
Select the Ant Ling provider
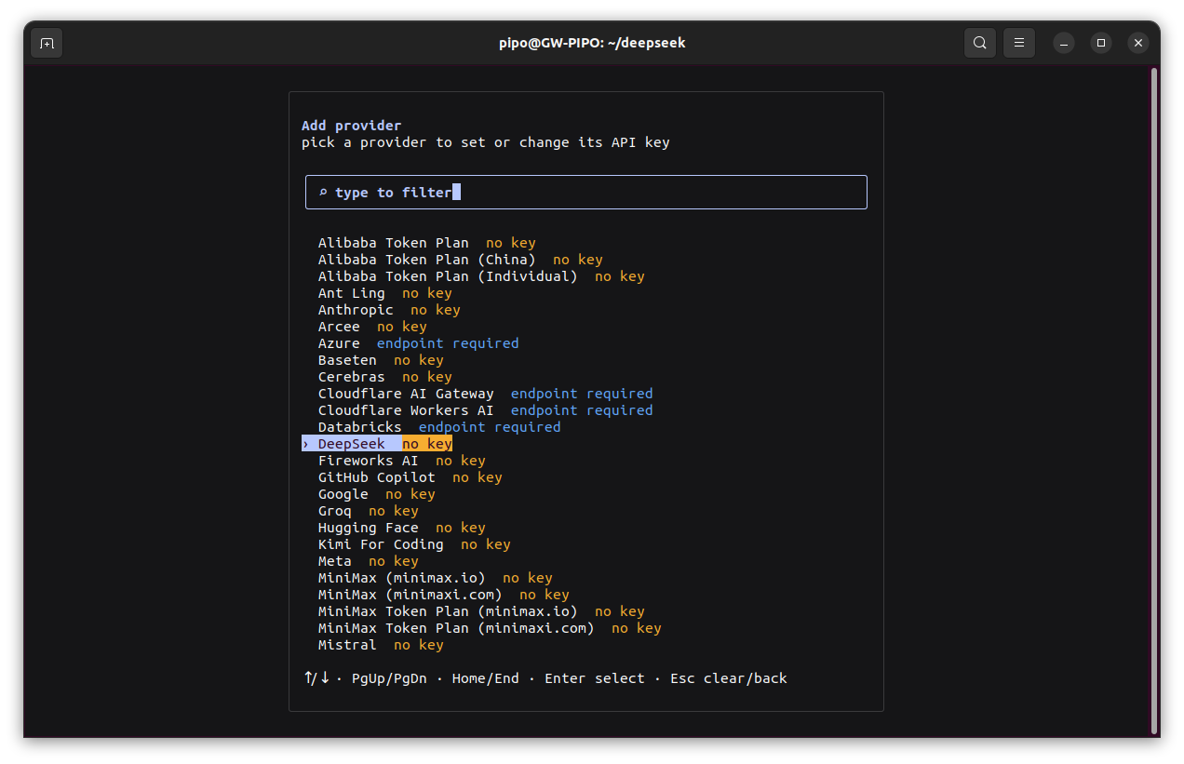(384, 293)
